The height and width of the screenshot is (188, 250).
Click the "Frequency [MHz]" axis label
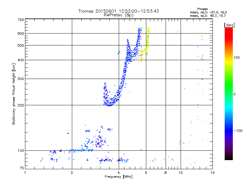(118, 177)
